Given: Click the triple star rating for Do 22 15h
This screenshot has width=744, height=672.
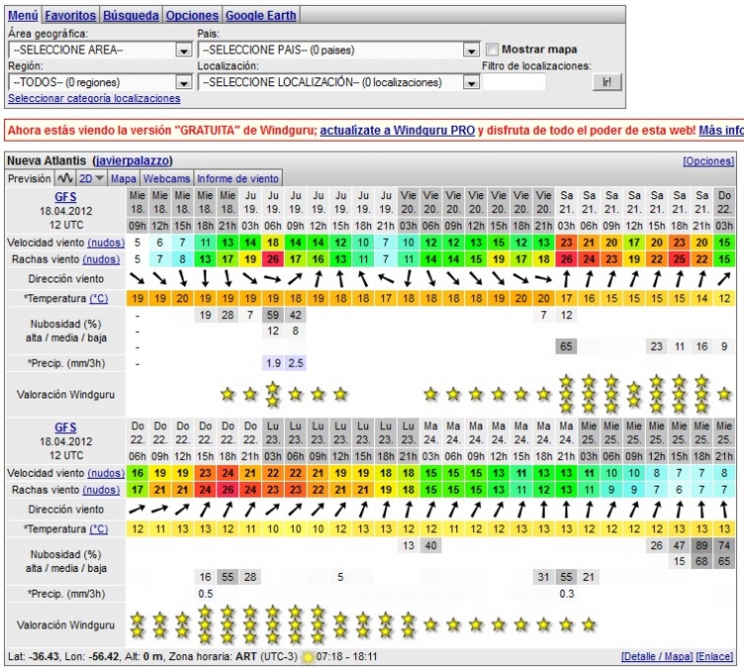Looking at the screenshot, I should [x=205, y=624].
